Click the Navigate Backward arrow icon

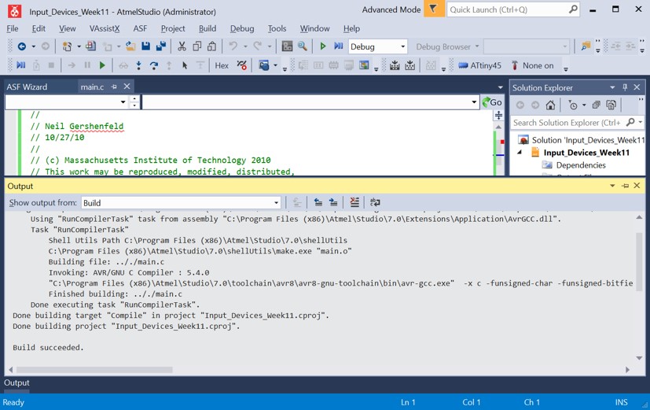pyautogui.click(x=21, y=46)
